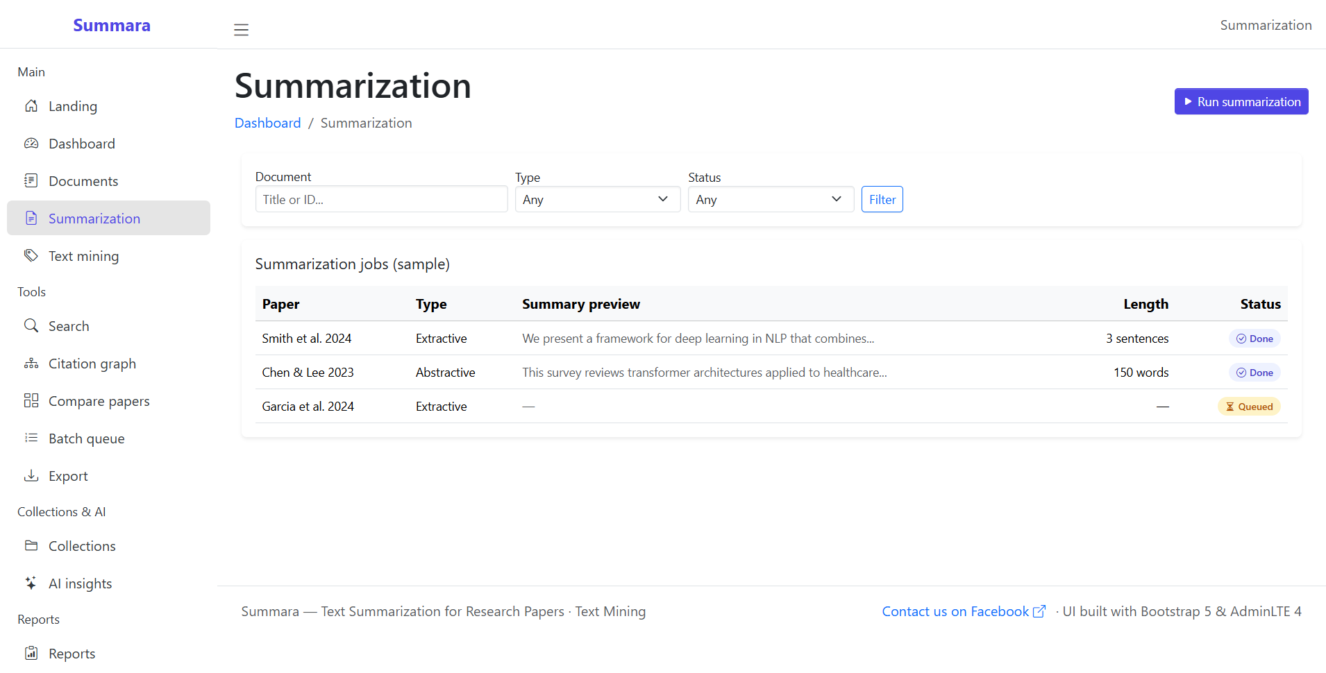Select the Landing home icon in sidebar
The height and width of the screenshot is (673, 1326).
[31, 106]
